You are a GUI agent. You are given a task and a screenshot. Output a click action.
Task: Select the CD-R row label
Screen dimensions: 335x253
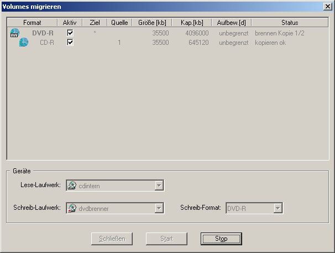click(46, 43)
